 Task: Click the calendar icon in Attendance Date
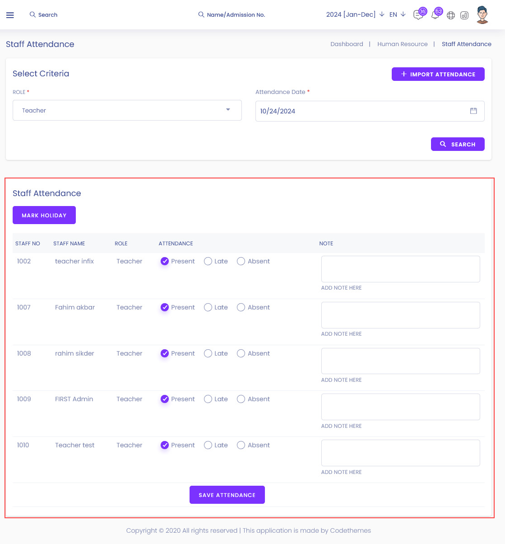[x=473, y=111]
